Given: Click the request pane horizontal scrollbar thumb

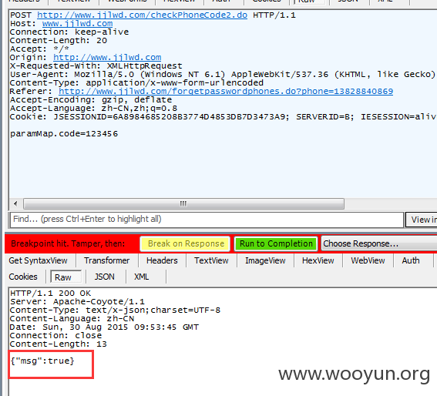Looking at the screenshot, I should coord(183,203).
